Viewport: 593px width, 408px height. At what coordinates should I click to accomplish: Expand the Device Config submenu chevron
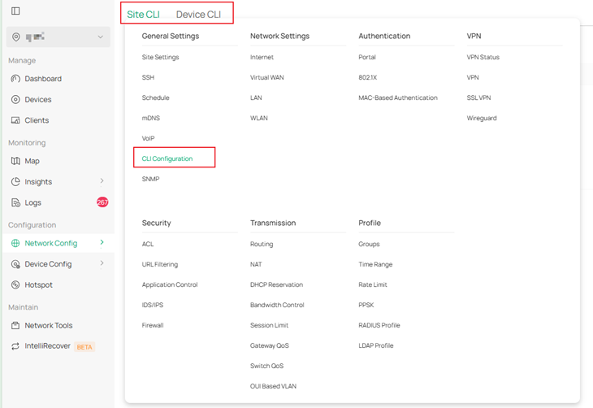point(102,263)
